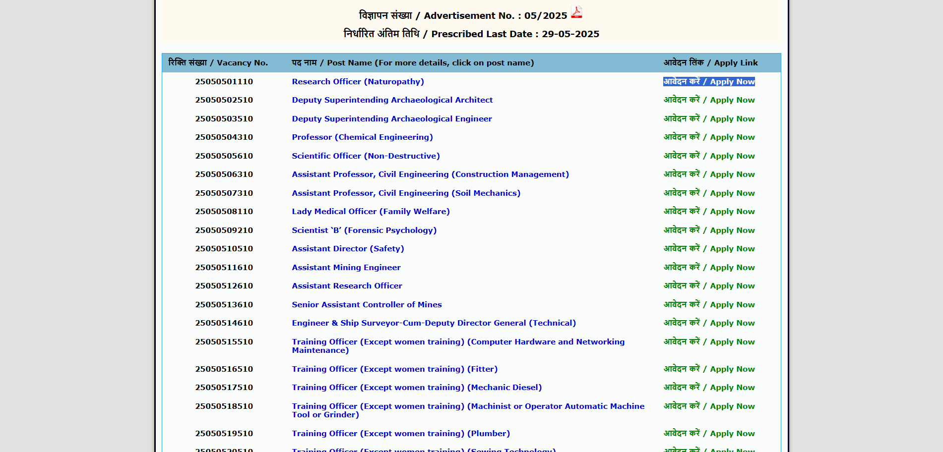The height and width of the screenshot is (452, 943).
Task: Open Assistant Professor Construction Management post
Action: (x=430, y=174)
